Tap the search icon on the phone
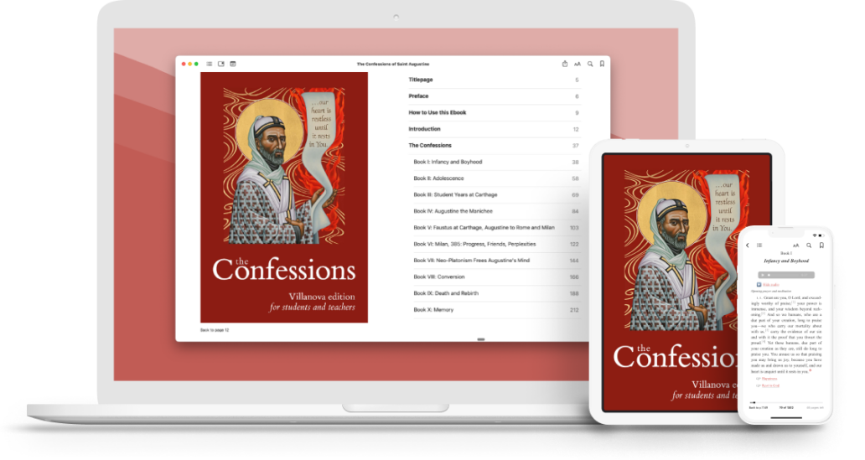The image size is (865, 460). (809, 246)
